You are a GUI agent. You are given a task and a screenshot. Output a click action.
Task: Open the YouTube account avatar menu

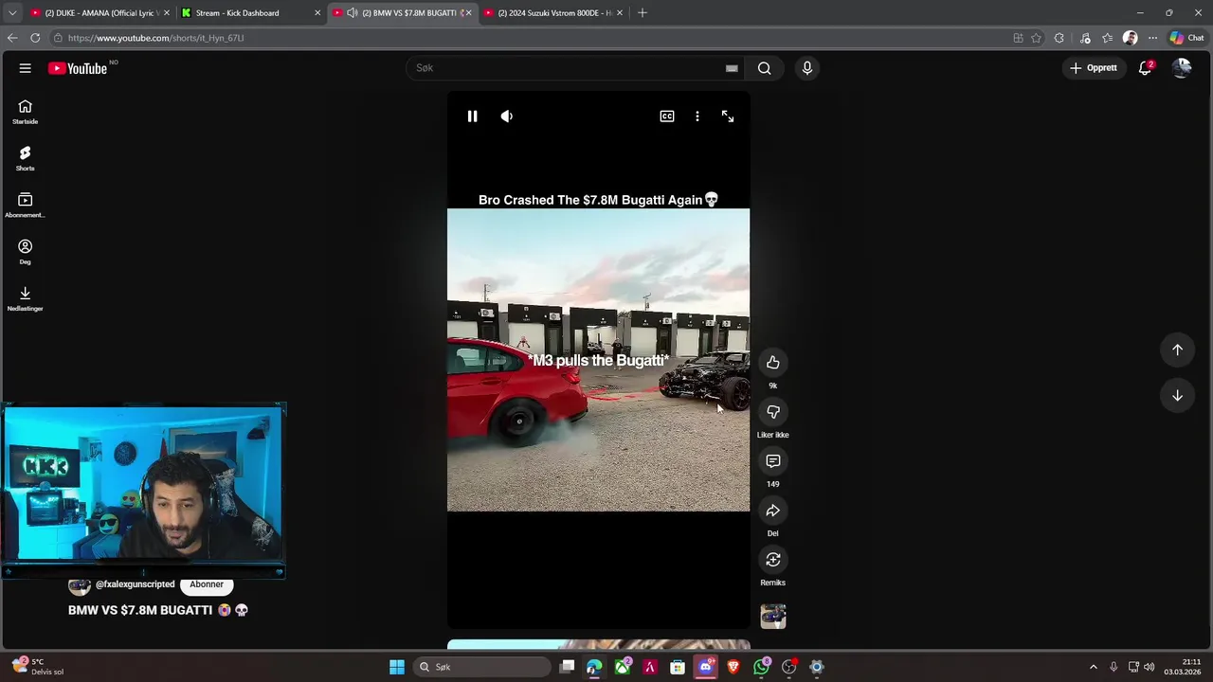coord(1182,68)
